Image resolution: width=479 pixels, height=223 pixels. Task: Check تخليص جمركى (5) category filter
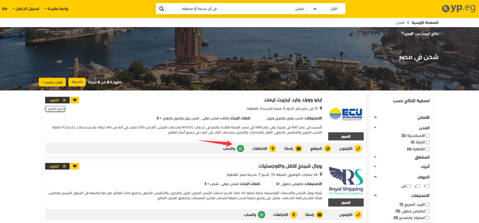(x=428, y=211)
